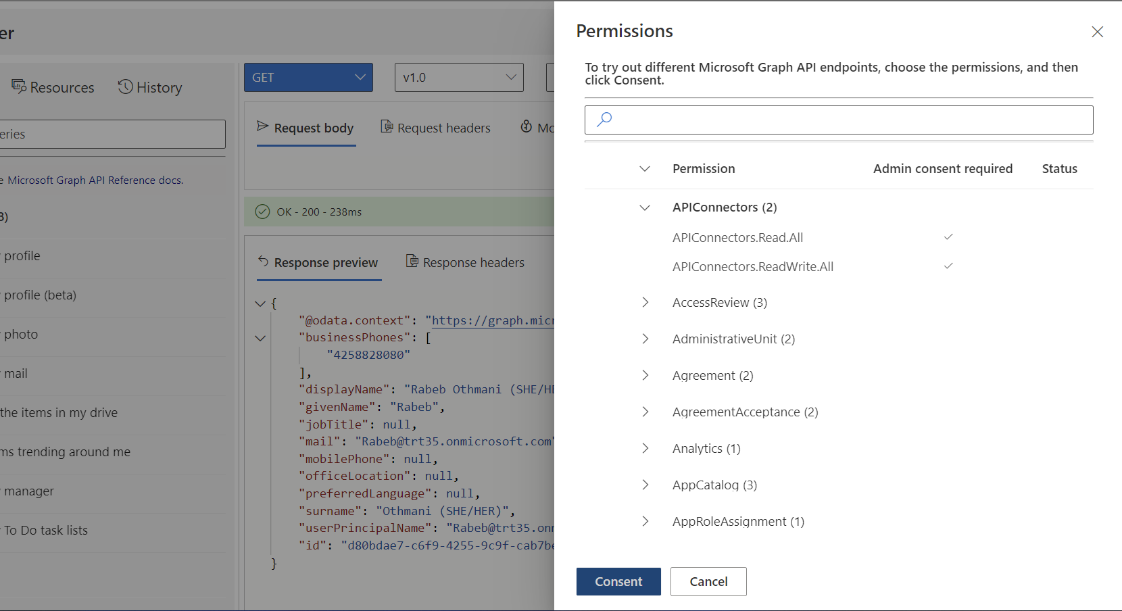Screen dimensions: 1122x611
Task: Click the Consent button
Action: click(618, 581)
